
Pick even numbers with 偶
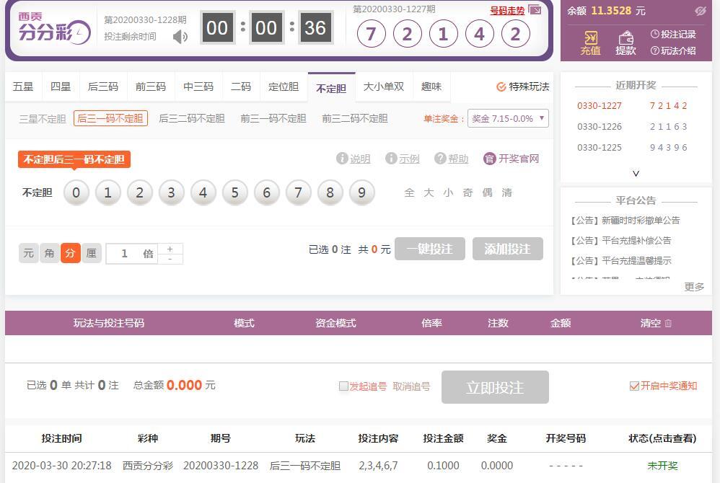tap(487, 192)
